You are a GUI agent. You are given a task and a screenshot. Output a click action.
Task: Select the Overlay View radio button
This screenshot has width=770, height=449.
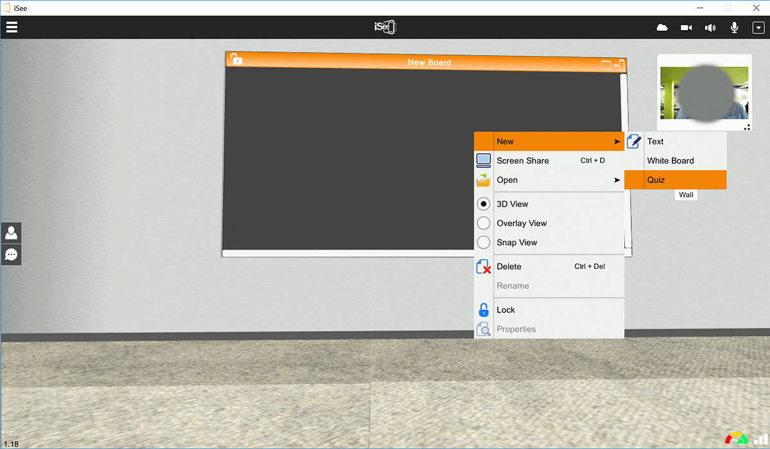(x=484, y=223)
